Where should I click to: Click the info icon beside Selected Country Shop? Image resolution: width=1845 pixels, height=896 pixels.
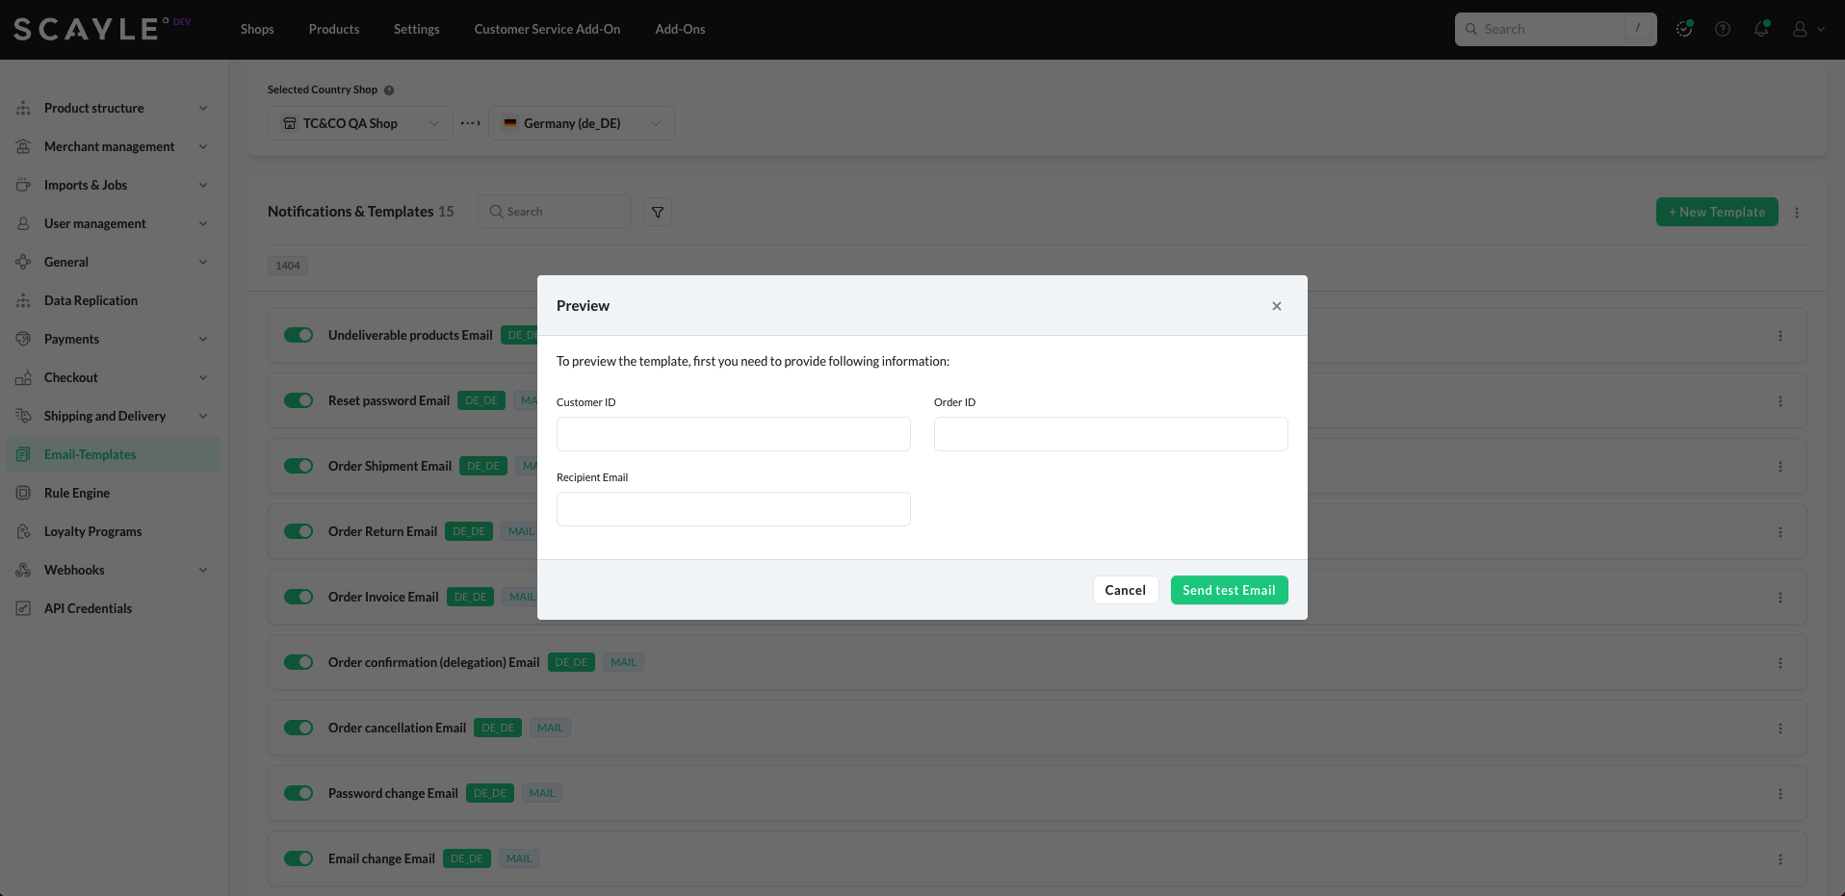tap(389, 90)
